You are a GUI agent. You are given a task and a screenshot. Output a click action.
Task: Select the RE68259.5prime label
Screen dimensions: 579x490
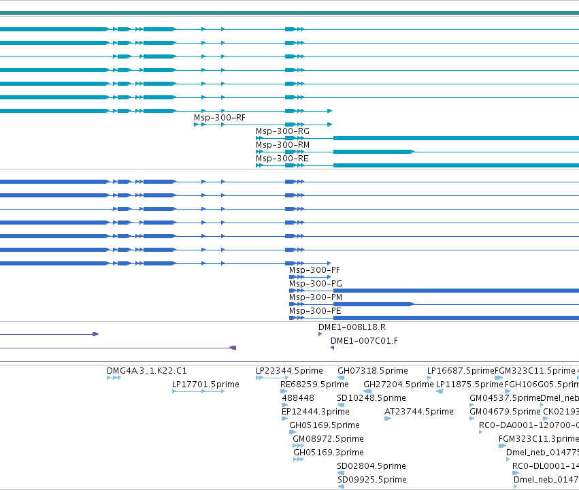click(314, 385)
